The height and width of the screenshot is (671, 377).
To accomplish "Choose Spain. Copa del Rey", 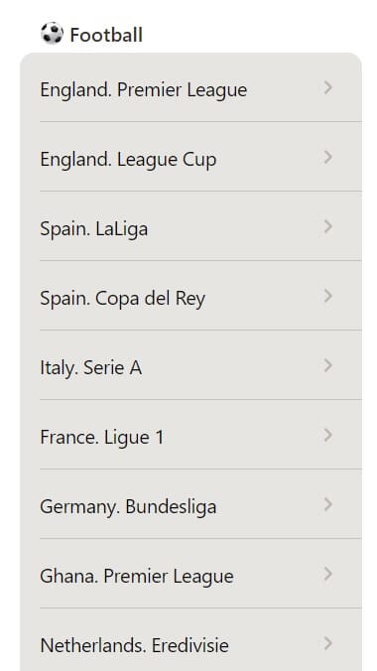I will click(190, 296).
